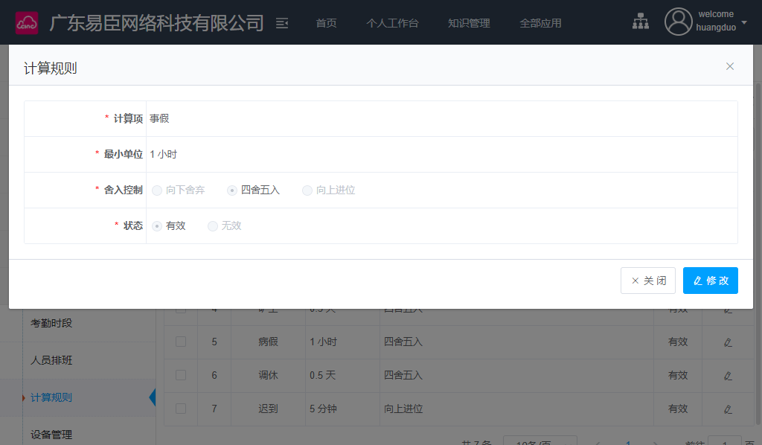Collapse the sidebar with the menu-fold icon
The height and width of the screenshot is (445, 762).
282,23
